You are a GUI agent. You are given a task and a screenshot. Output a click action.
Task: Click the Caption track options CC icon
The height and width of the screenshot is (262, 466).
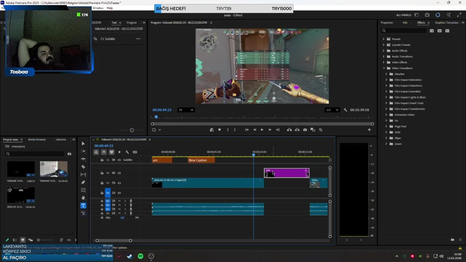[135, 152]
